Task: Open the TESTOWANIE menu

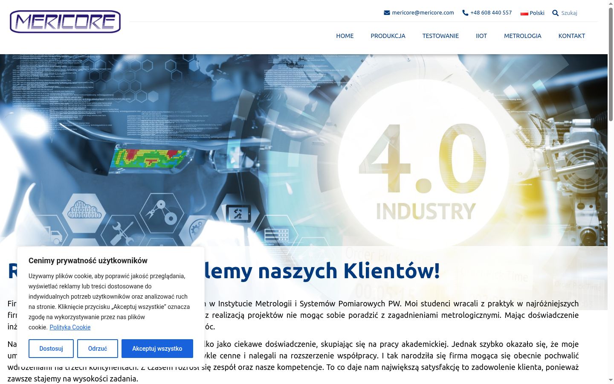Action: point(440,36)
